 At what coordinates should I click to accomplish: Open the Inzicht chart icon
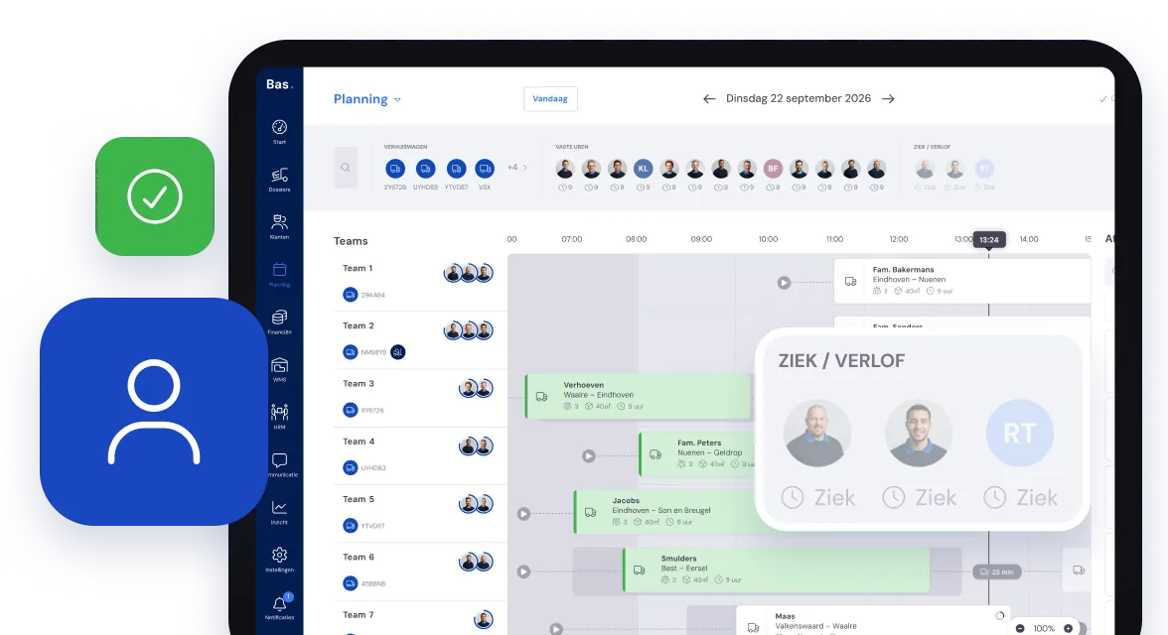(279, 508)
